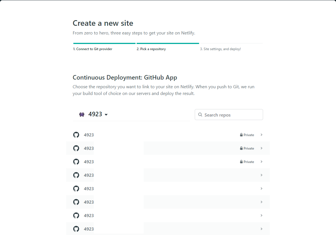Click the GitHub icon in the fifth repository row
The image size is (336, 235).
pyautogui.click(x=76, y=189)
